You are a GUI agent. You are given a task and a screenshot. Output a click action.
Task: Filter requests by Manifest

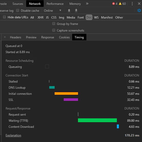pyautogui.click(x=107, y=17)
